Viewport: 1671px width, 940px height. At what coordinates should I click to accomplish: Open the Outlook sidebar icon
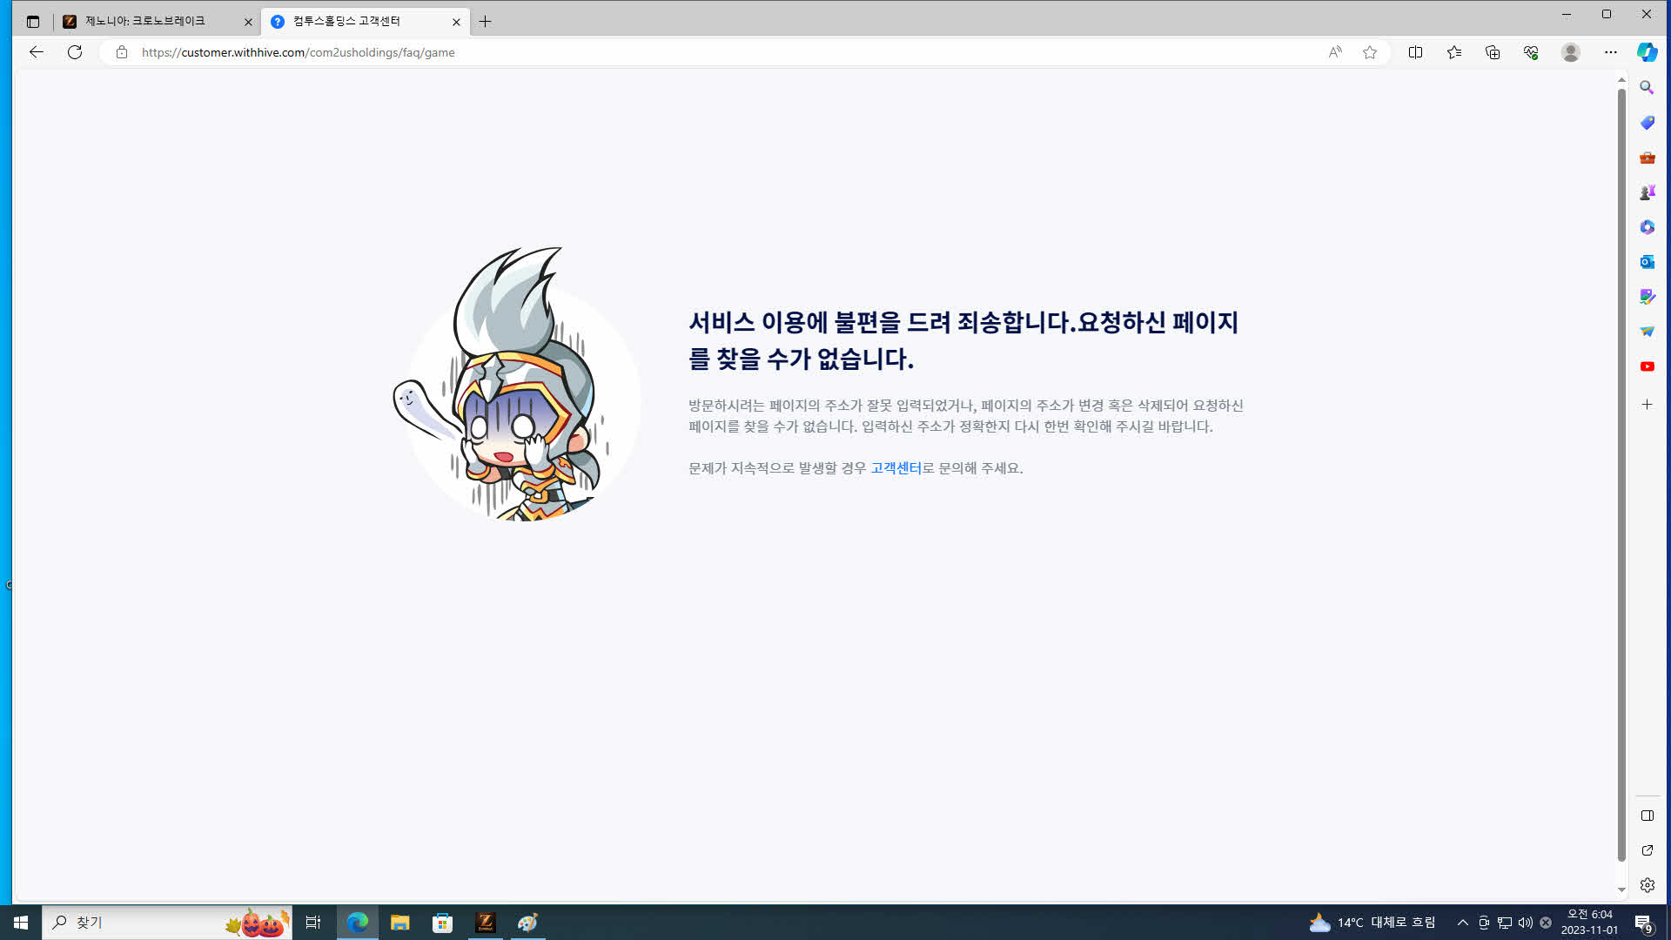click(x=1647, y=262)
